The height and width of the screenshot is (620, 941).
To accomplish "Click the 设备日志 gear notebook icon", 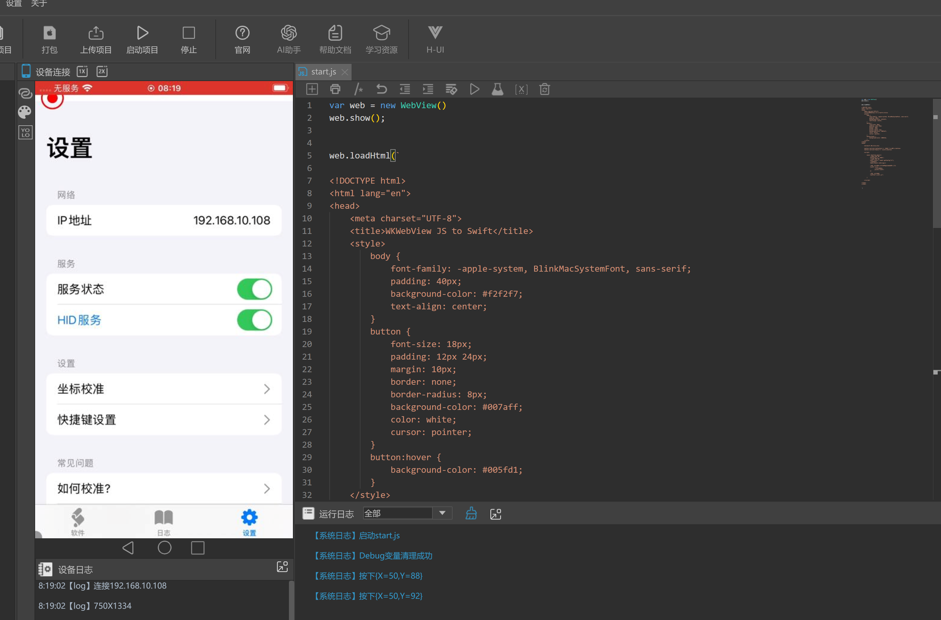I will [x=45, y=569].
